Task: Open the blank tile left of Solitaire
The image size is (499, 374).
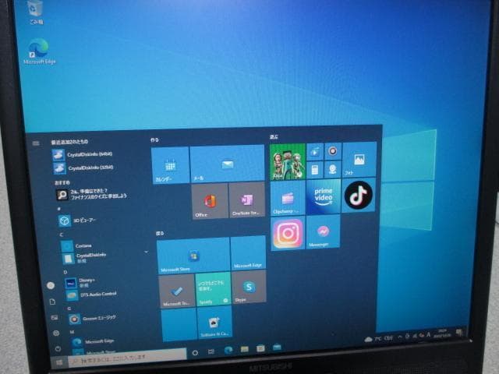Action: tap(179, 325)
